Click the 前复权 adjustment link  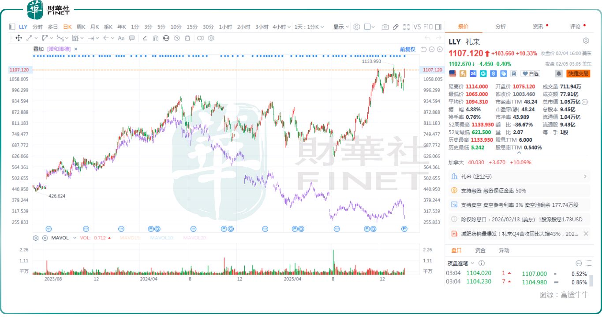coord(408,49)
